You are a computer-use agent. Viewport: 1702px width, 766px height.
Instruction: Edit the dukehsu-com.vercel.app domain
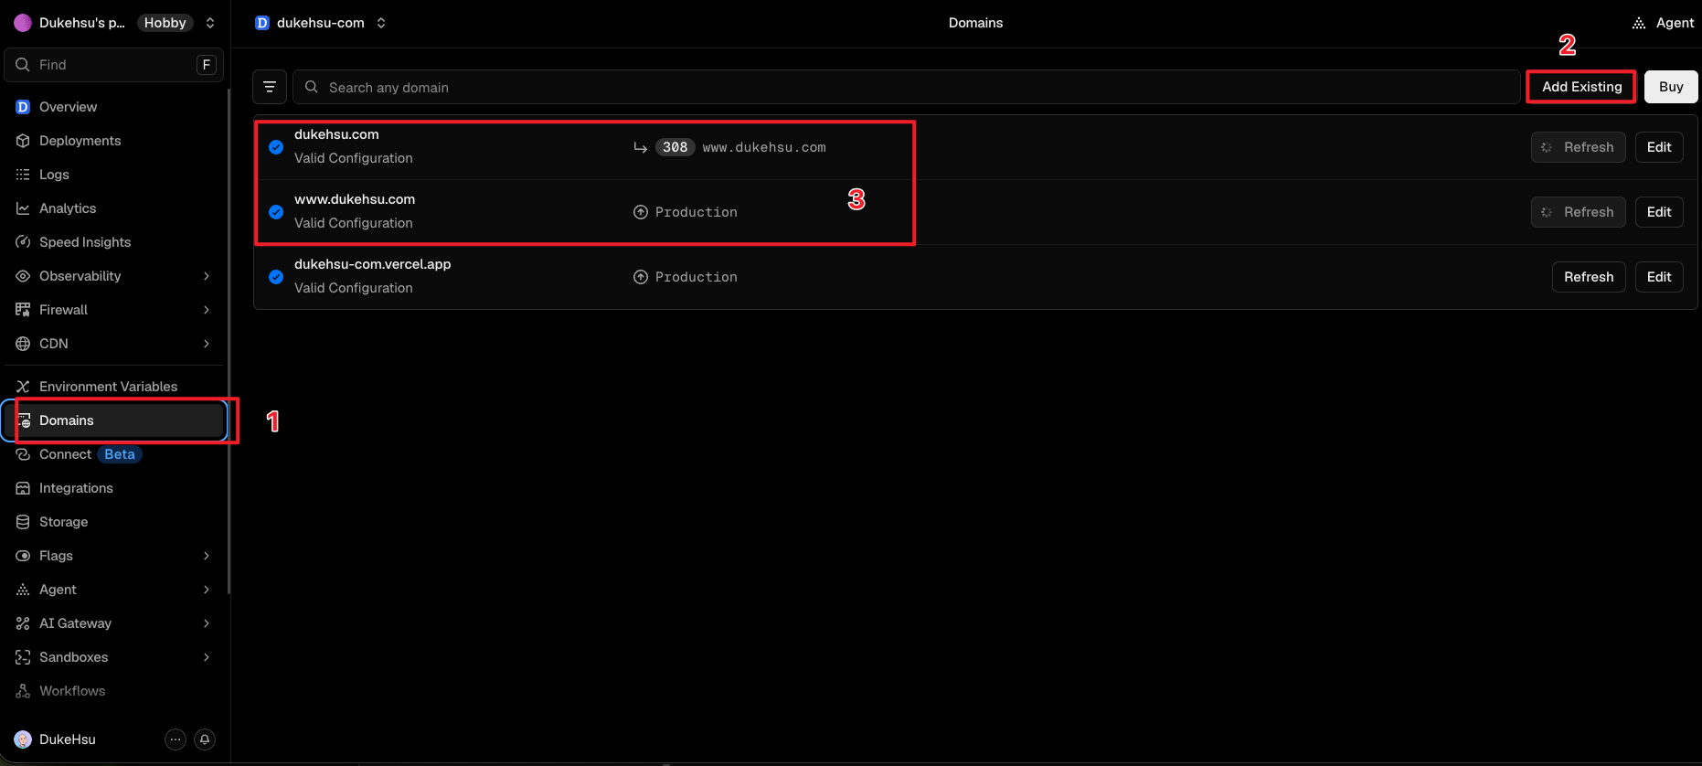pyautogui.click(x=1659, y=277)
